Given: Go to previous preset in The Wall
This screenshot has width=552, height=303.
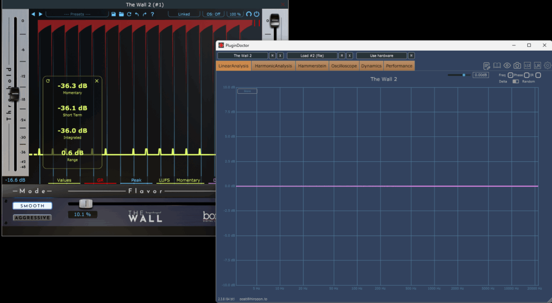Looking at the screenshot, I should (x=33, y=14).
